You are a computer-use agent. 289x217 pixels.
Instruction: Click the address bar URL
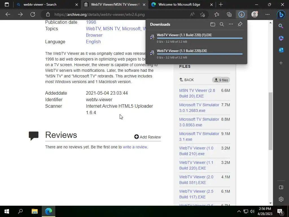click(x=100, y=14)
